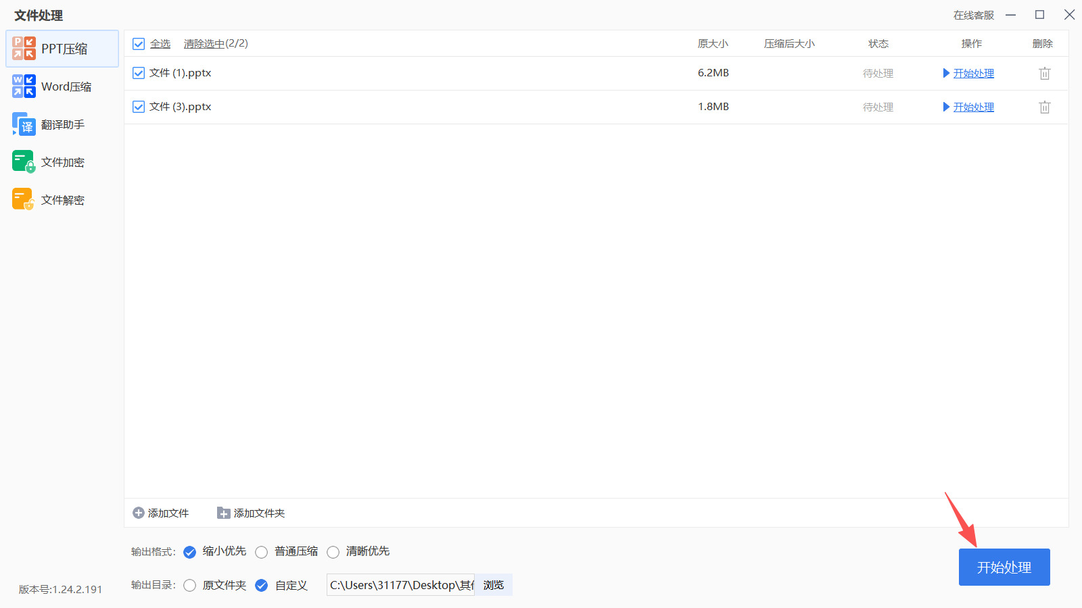Open 在线客服 online support
Image resolution: width=1082 pixels, height=608 pixels.
point(974,15)
